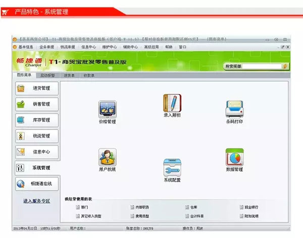
Task: Click the 会计科目 document icon
Action: click(187, 216)
